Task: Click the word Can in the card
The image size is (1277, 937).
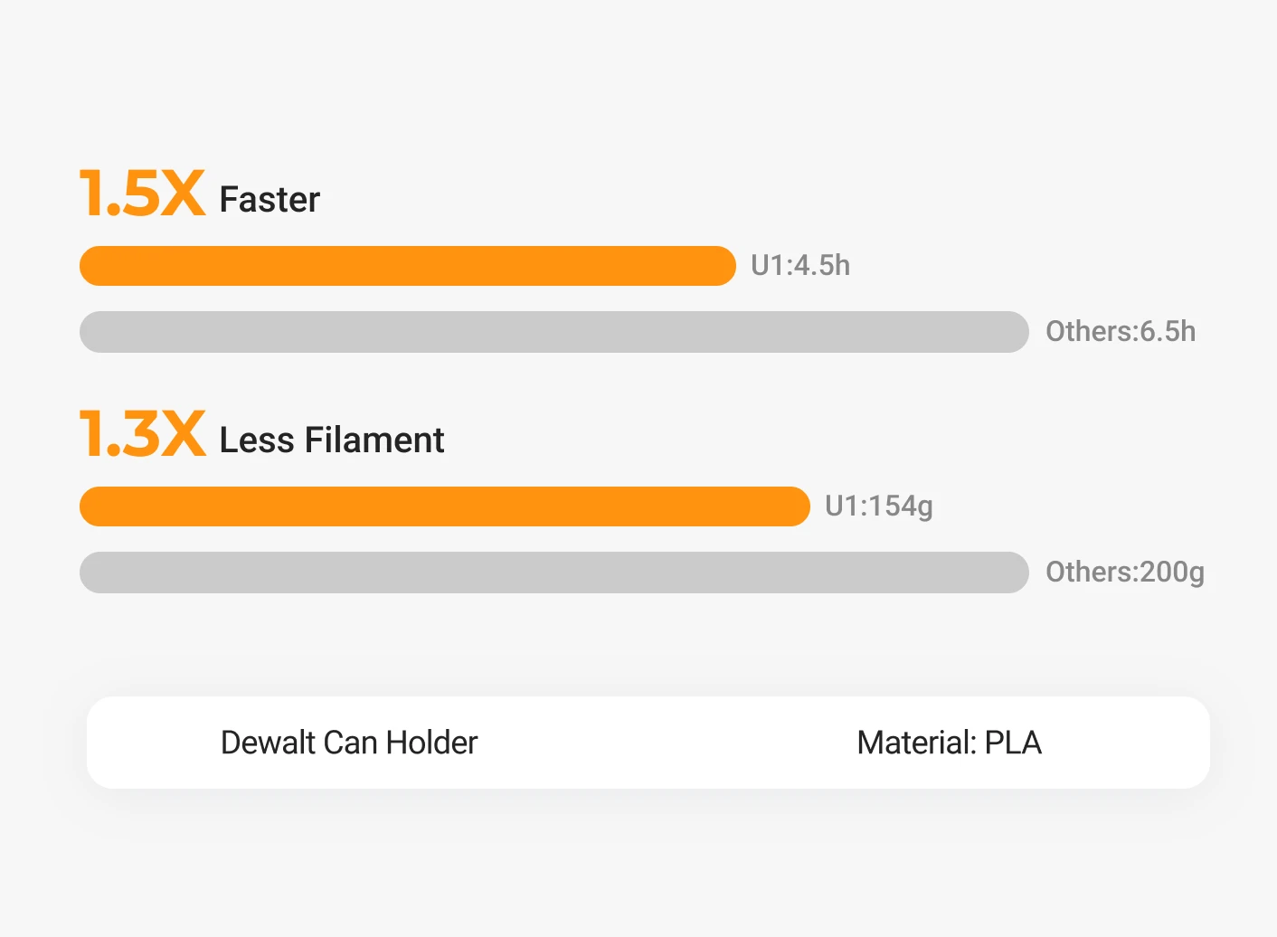Action: [350, 743]
